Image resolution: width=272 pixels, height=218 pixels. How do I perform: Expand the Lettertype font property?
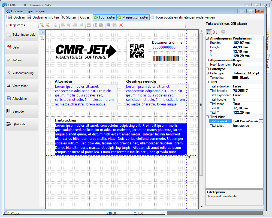[207, 73]
